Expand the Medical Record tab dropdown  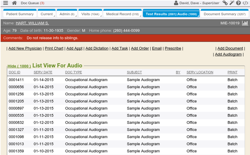click(141, 16)
